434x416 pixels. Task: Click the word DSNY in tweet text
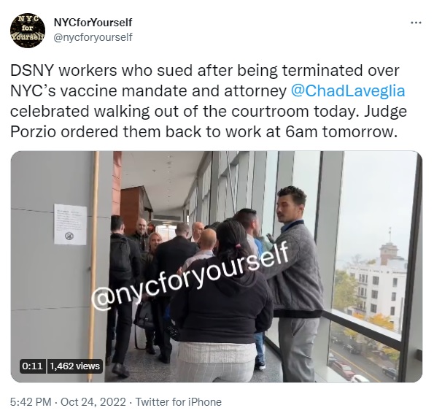32,71
